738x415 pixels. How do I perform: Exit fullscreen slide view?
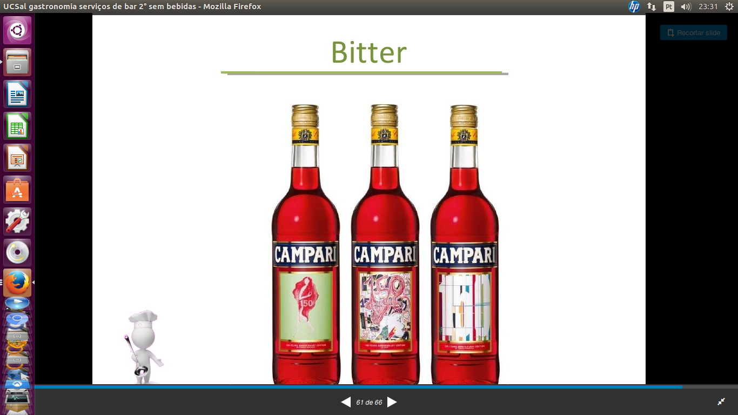pos(721,401)
